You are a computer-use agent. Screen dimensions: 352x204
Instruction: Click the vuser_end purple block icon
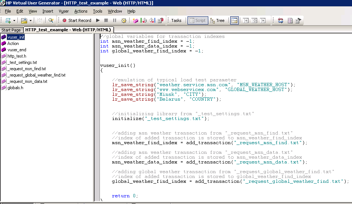tap(3, 50)
